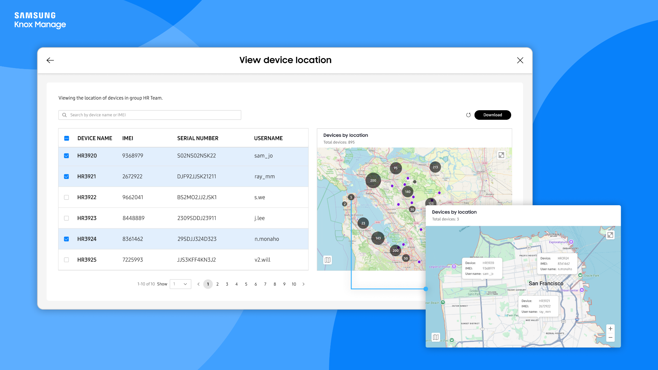Screen dimensions: 658x370
Task: Click the 200 devices map cluster
Action: coord(373,181)
